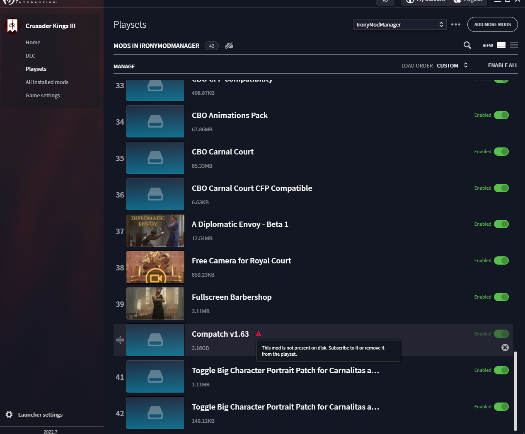
Task: Select CBO Carnal Court CFP Compatible title
Action: (x=252, y=188)
